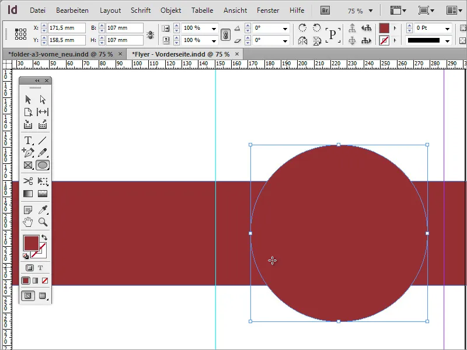Click the width B field
Image resolution: width=467 pixels, height=350 pixels.
coord(124,28)
